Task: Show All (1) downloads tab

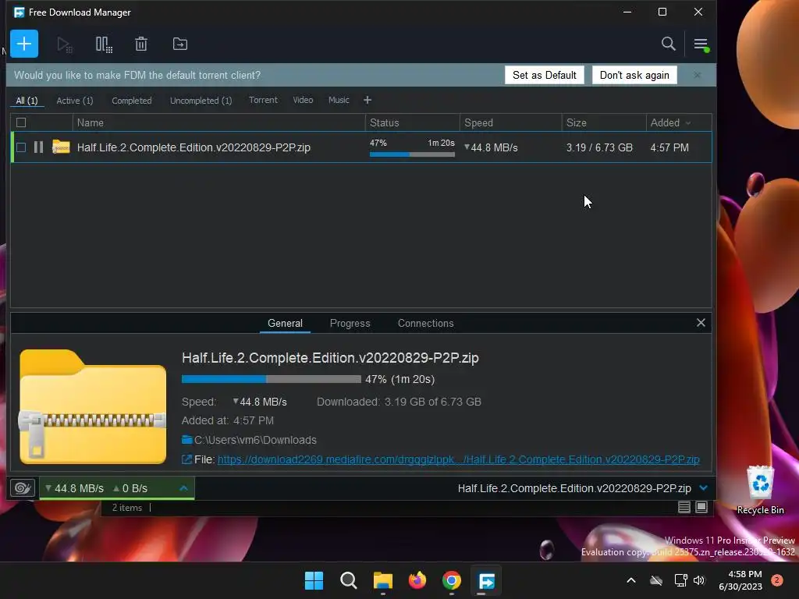Action: pyautogui.click(x=27, y=101)
